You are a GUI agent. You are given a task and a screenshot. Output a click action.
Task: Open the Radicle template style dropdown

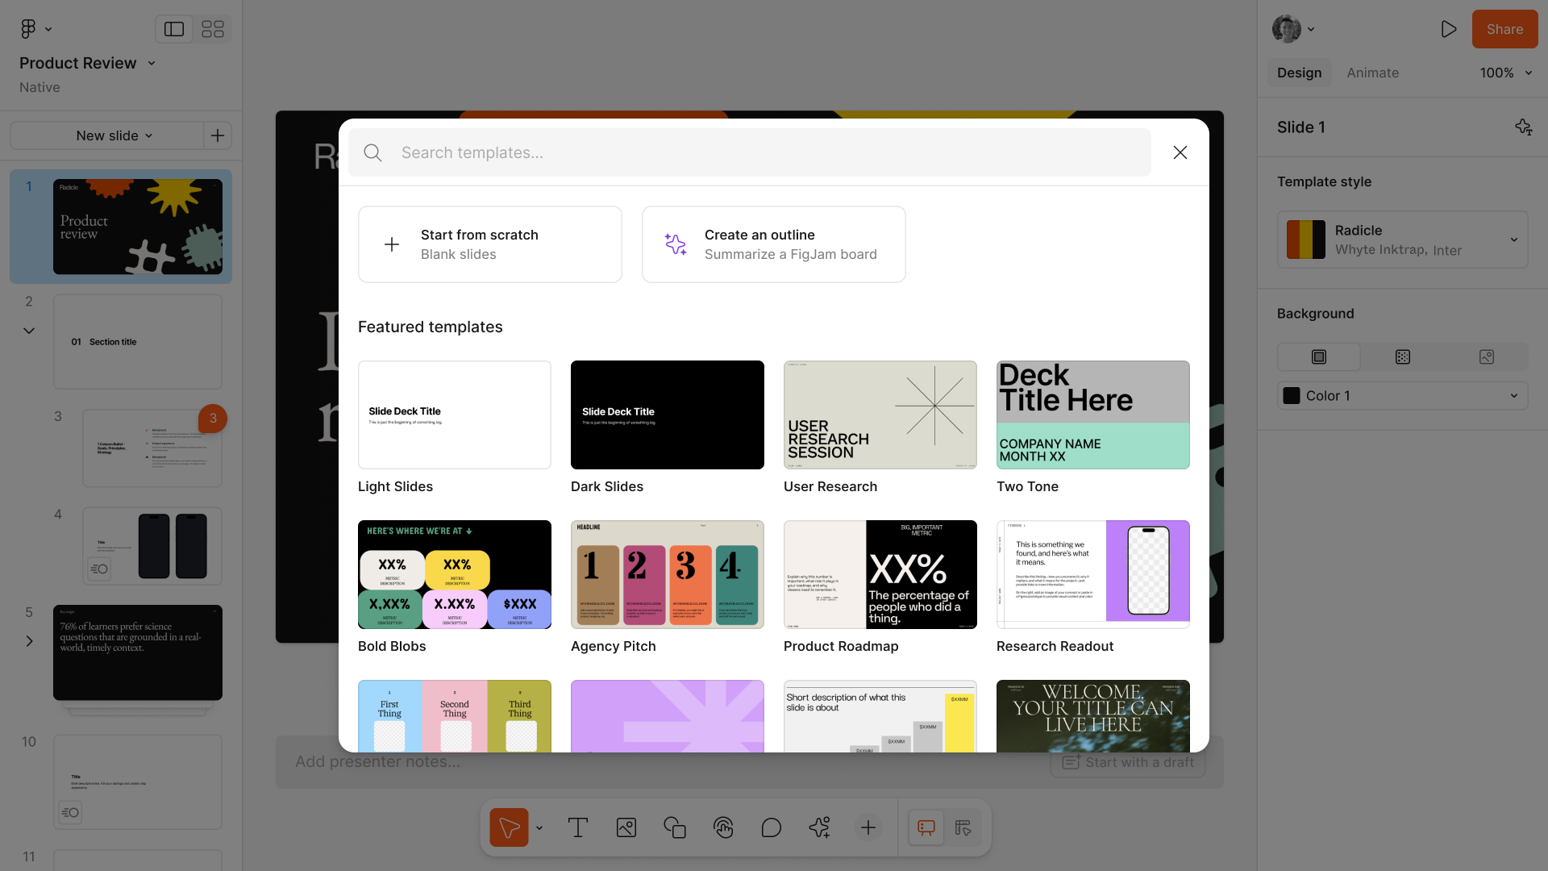coord(1403,240)
